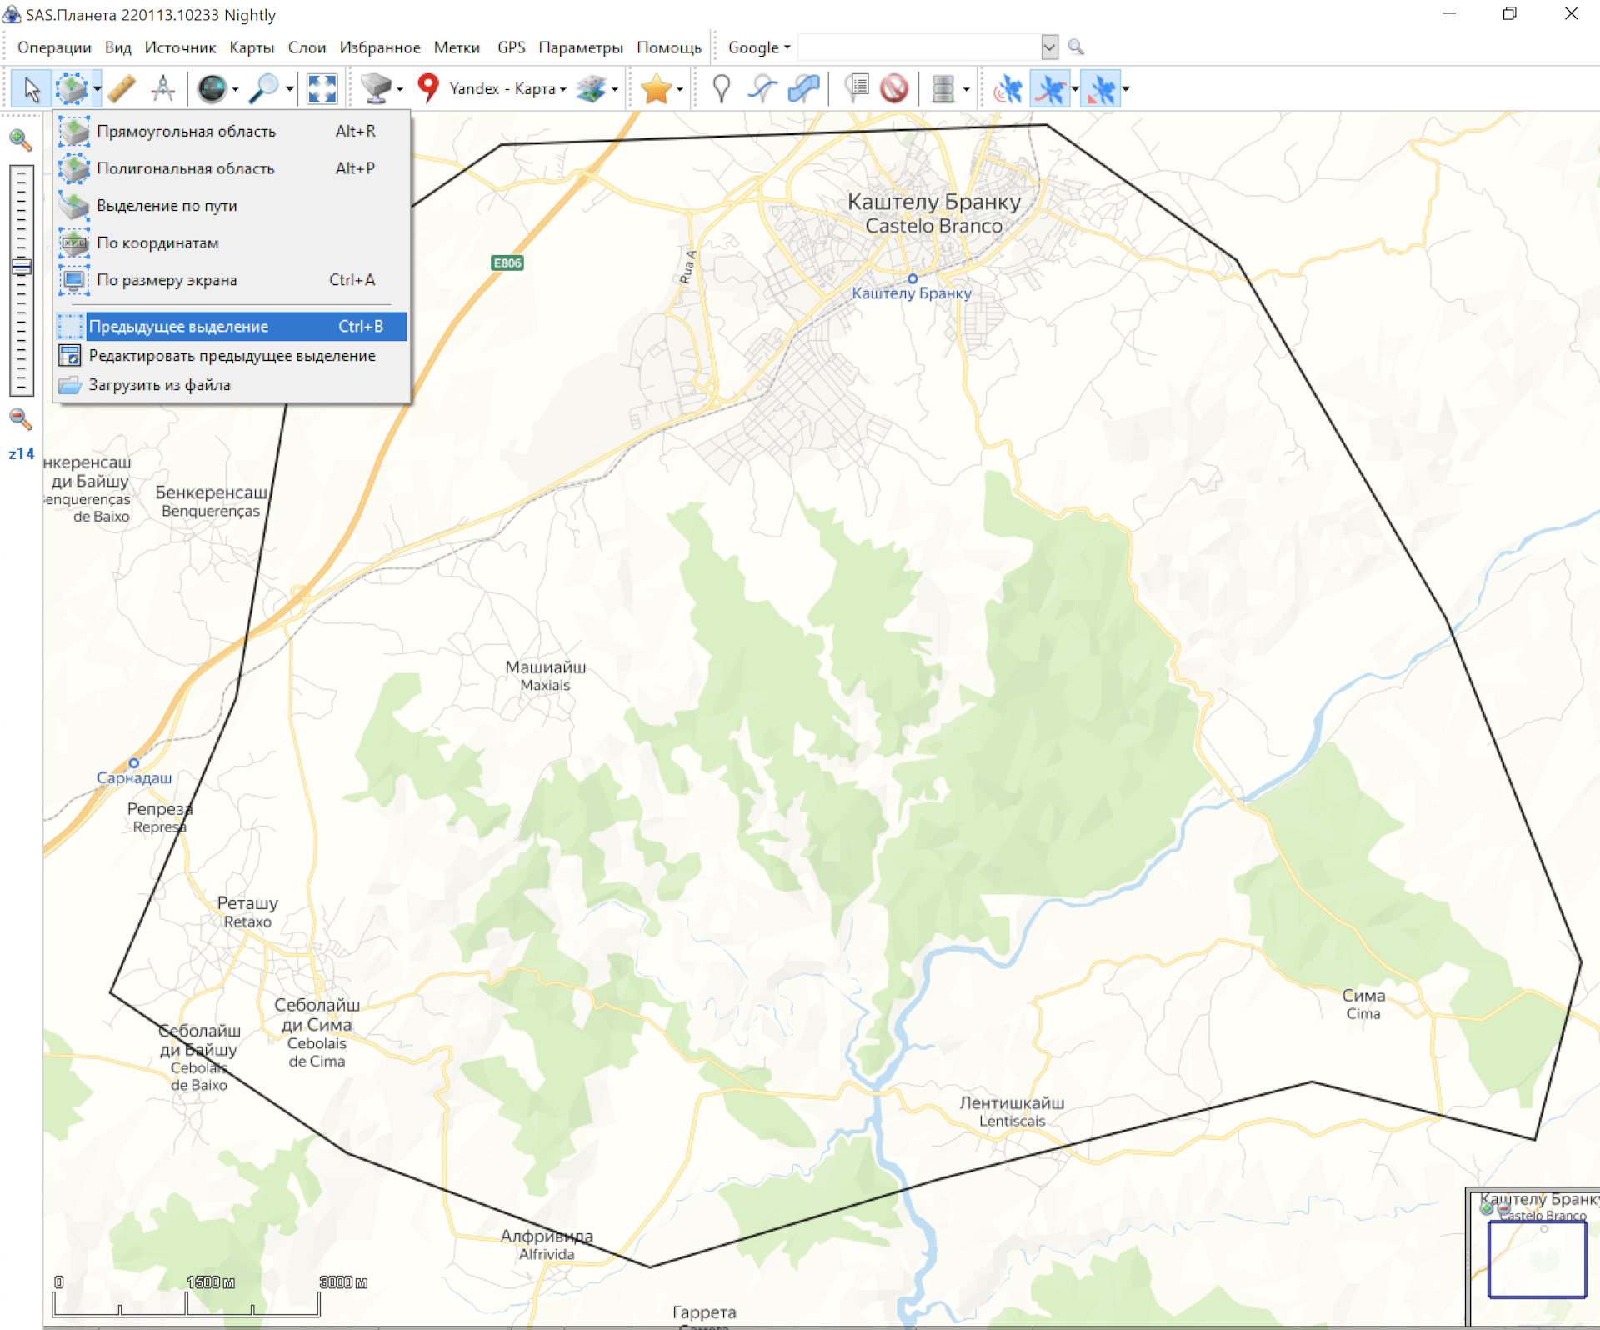Click the red Yandex map marker icon
This screenshot has width=1600, height=1330.
[x=428, y=88]
